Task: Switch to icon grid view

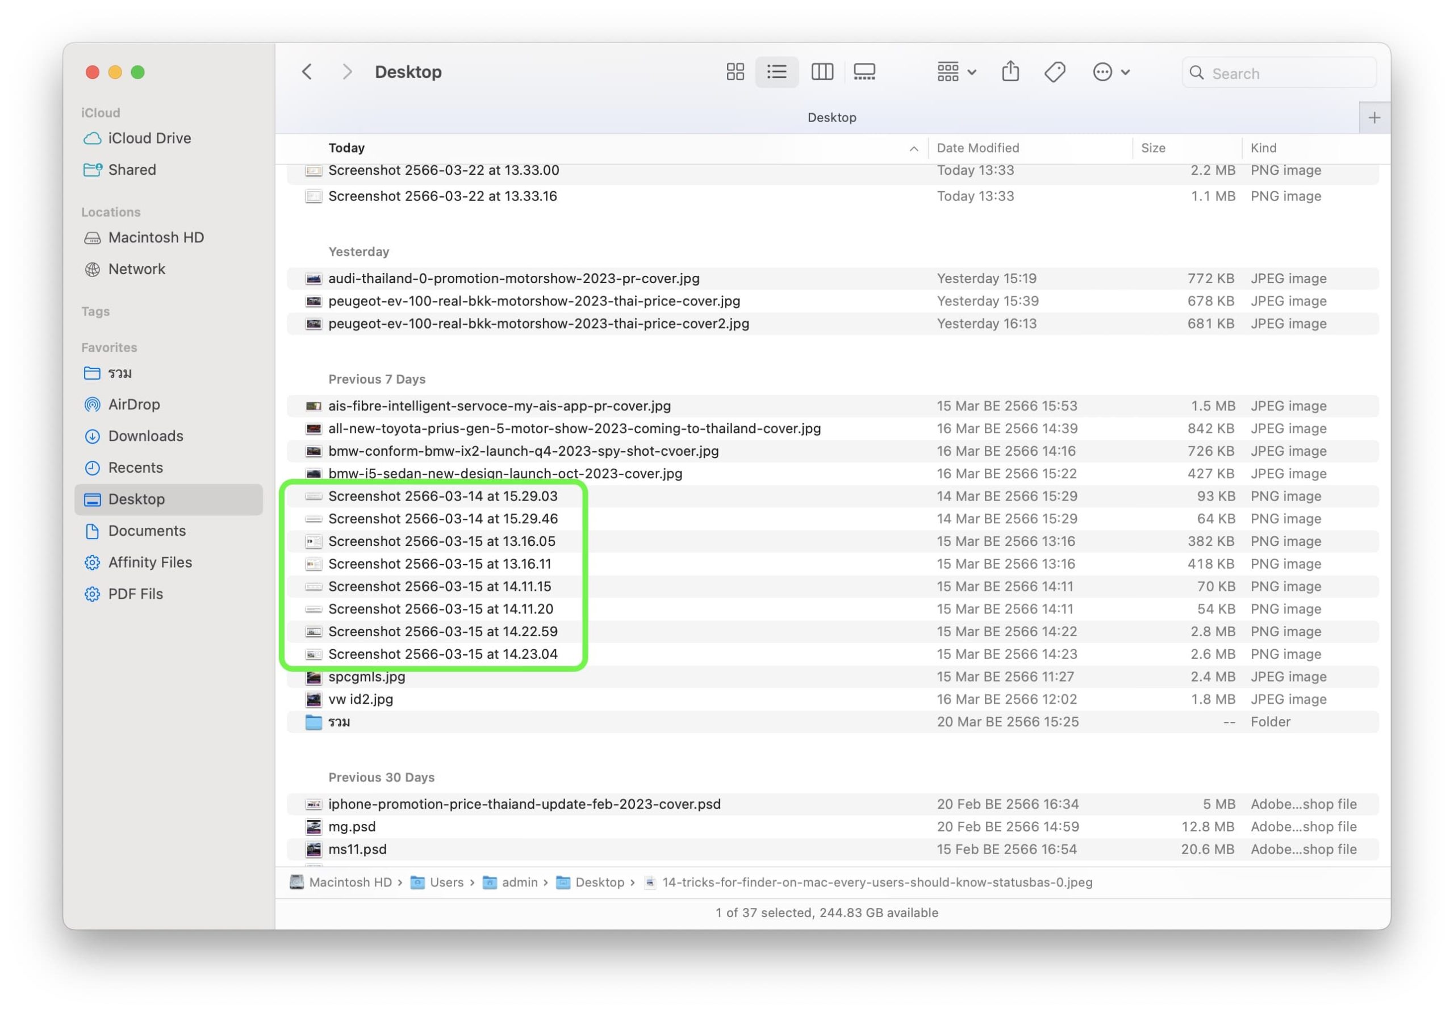Action: pos(734,72)
